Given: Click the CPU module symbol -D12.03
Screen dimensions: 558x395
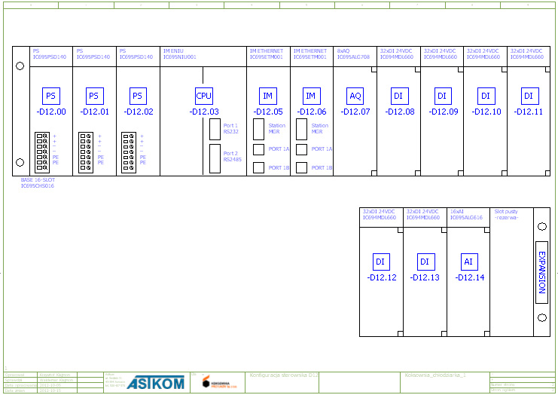Looking at the screenshot, I should pyautogui.click(x=204, y=96).
